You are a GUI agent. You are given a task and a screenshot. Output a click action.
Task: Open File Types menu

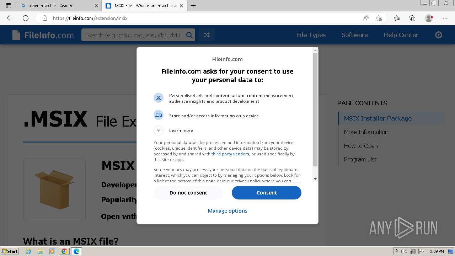coord(311,35)
